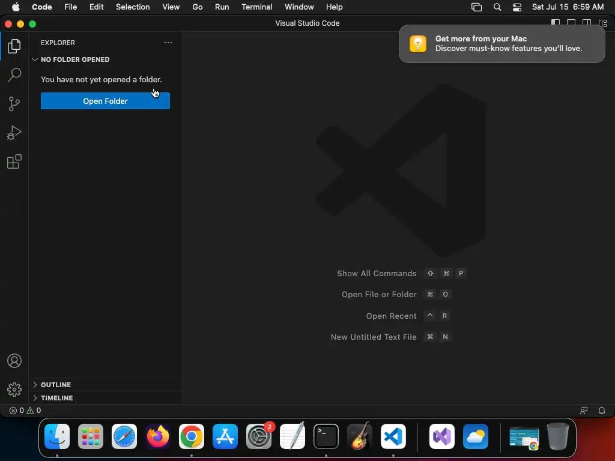Open Control Center in menu bar

[517, 7]
